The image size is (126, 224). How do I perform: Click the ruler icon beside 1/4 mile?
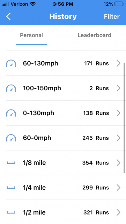tap(11, 188)
